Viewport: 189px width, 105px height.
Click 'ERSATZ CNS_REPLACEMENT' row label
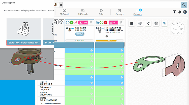coord(48,99)
